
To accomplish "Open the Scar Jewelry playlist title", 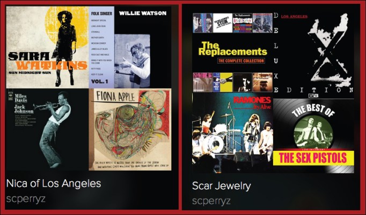I will [221, 186].
